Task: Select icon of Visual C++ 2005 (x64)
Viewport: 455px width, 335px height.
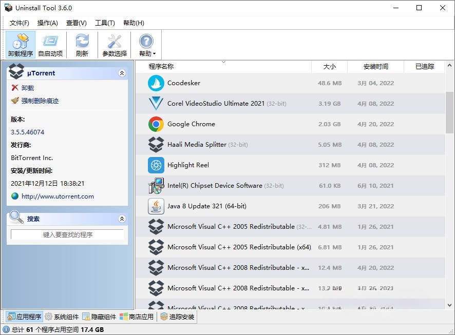Action: [156, 247]
